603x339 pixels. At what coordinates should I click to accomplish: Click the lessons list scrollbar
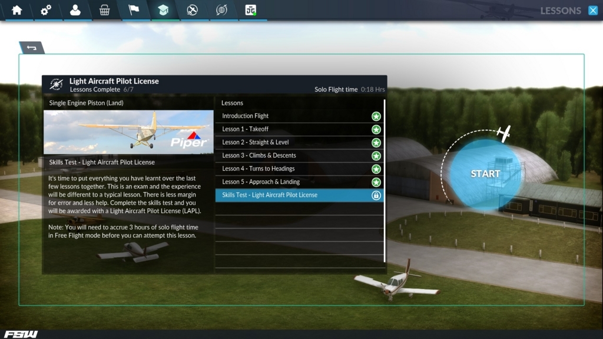pyautogui.click(x=385, y=181)
